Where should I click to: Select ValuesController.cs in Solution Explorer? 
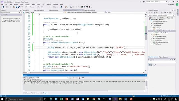click(163, 33)
